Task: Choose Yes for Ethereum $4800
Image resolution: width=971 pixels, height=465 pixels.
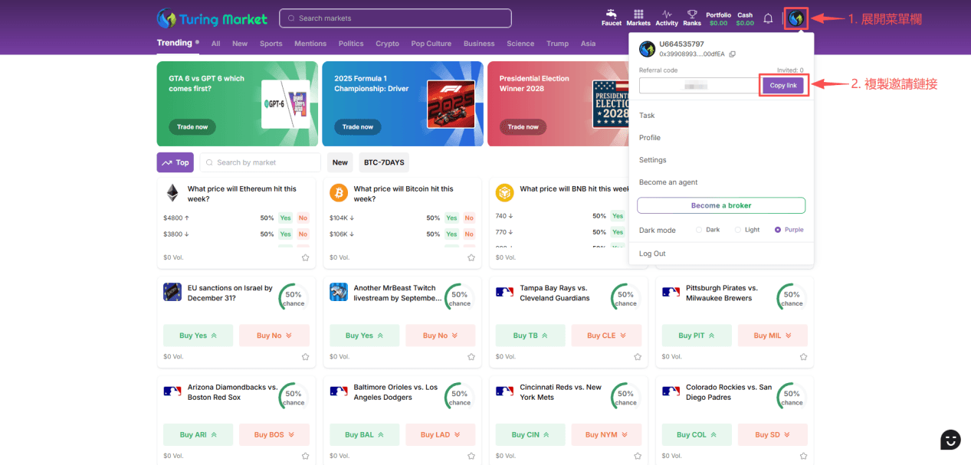Action: pos(285,218)
